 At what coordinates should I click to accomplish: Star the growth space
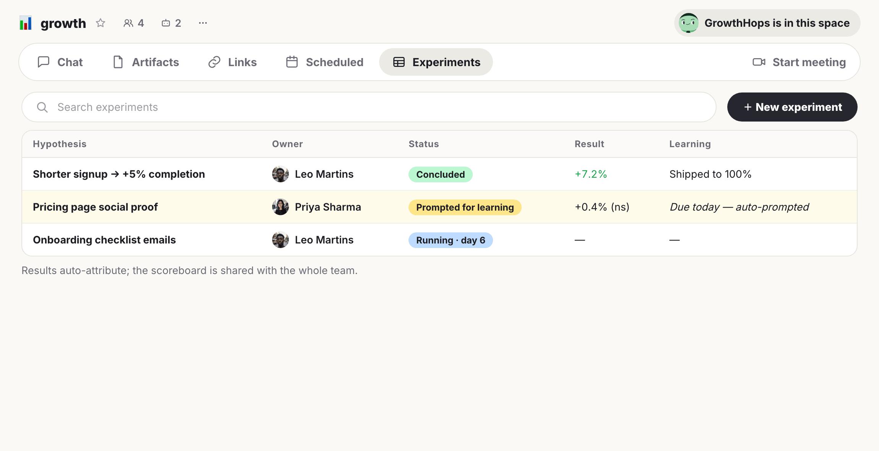click(101, 23)
